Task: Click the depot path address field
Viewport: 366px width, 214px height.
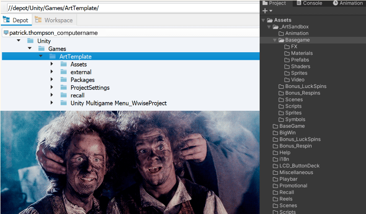Action: click(x=133, y=8)
